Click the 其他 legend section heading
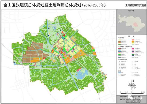Viewport: 147px width, 104px height. click(x=119, y=71)
